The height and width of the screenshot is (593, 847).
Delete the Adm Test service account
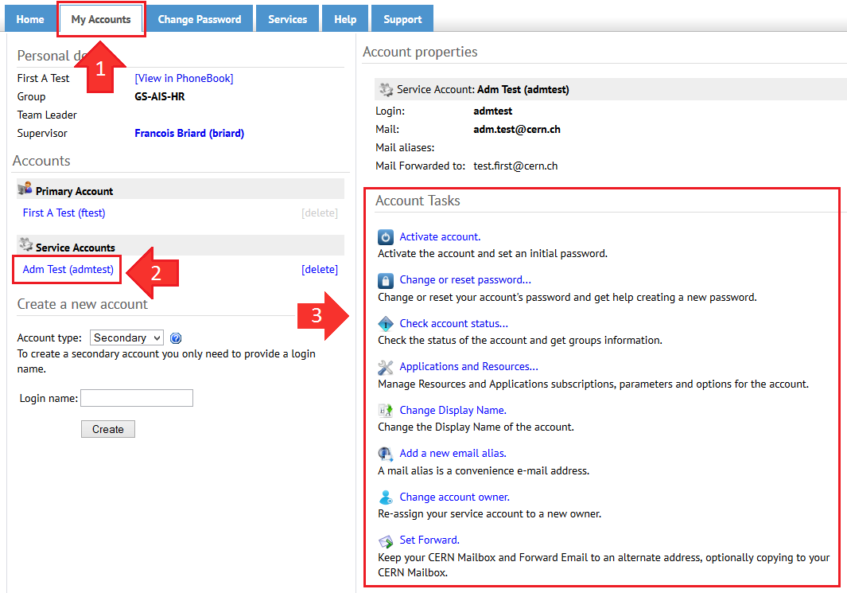[x=320, y=269]
